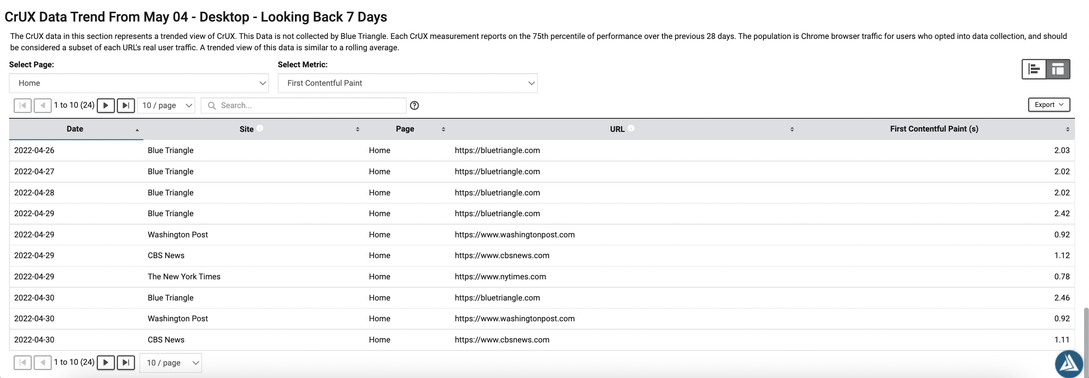This screenshot has height=378, width=1089.
Task: Click the Site column sort arrows
Action: point(358,129)
